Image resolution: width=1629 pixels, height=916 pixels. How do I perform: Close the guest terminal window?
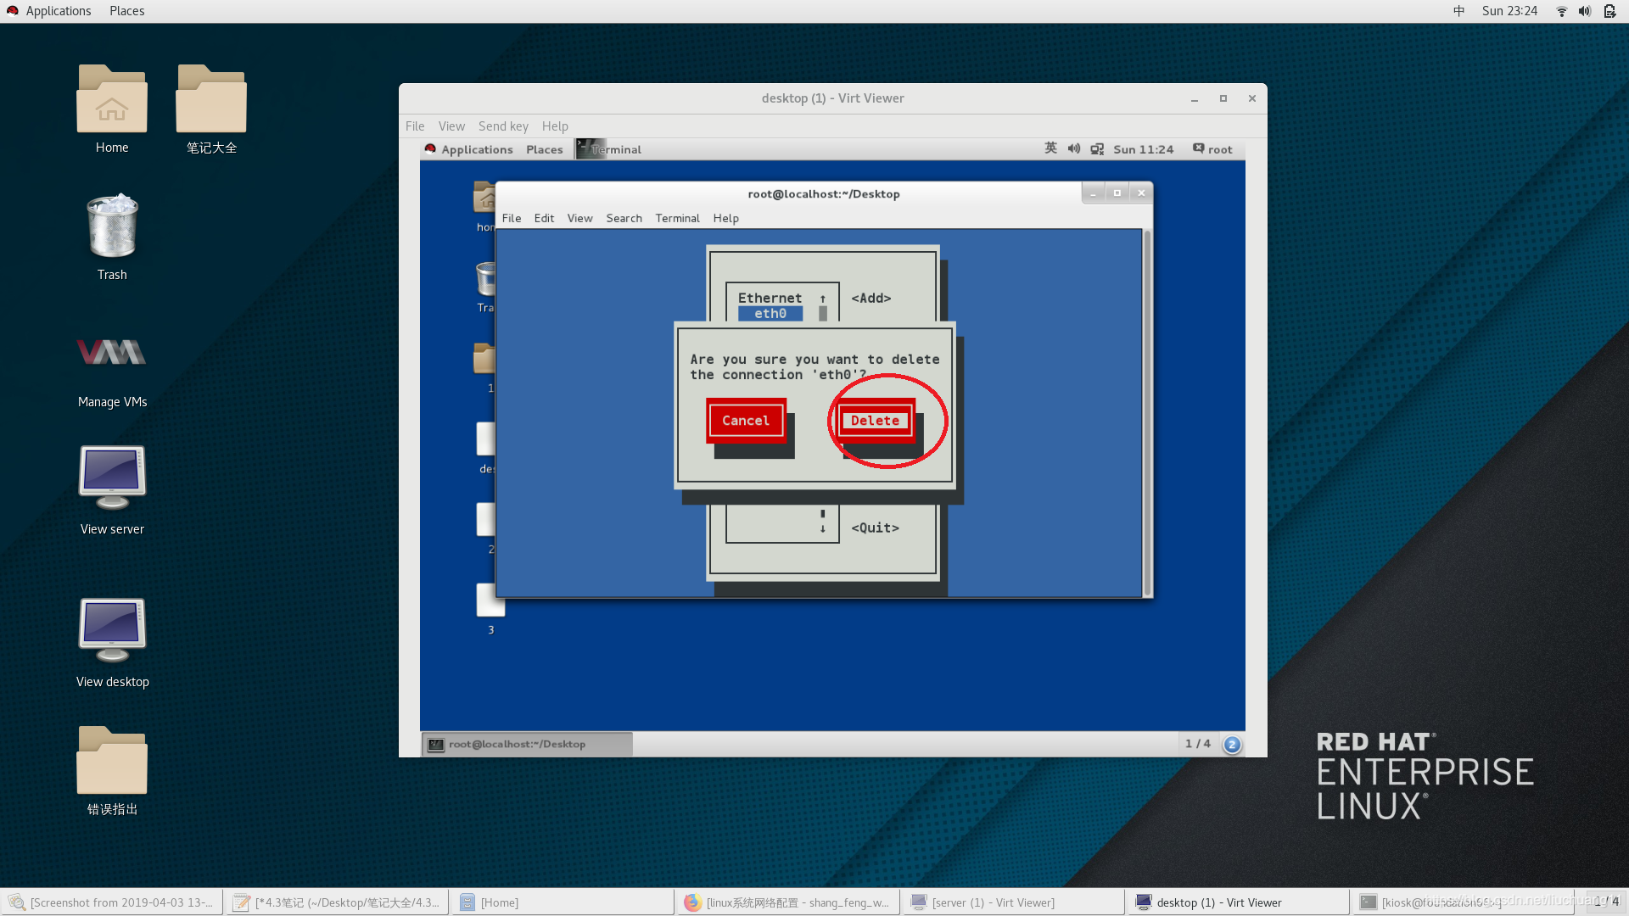1142,193
